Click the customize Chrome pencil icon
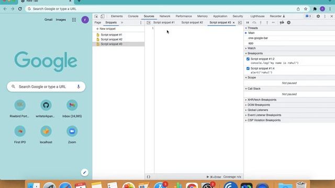Image resolution: width=335 pixels, height=188 pixels. point(84,172)
